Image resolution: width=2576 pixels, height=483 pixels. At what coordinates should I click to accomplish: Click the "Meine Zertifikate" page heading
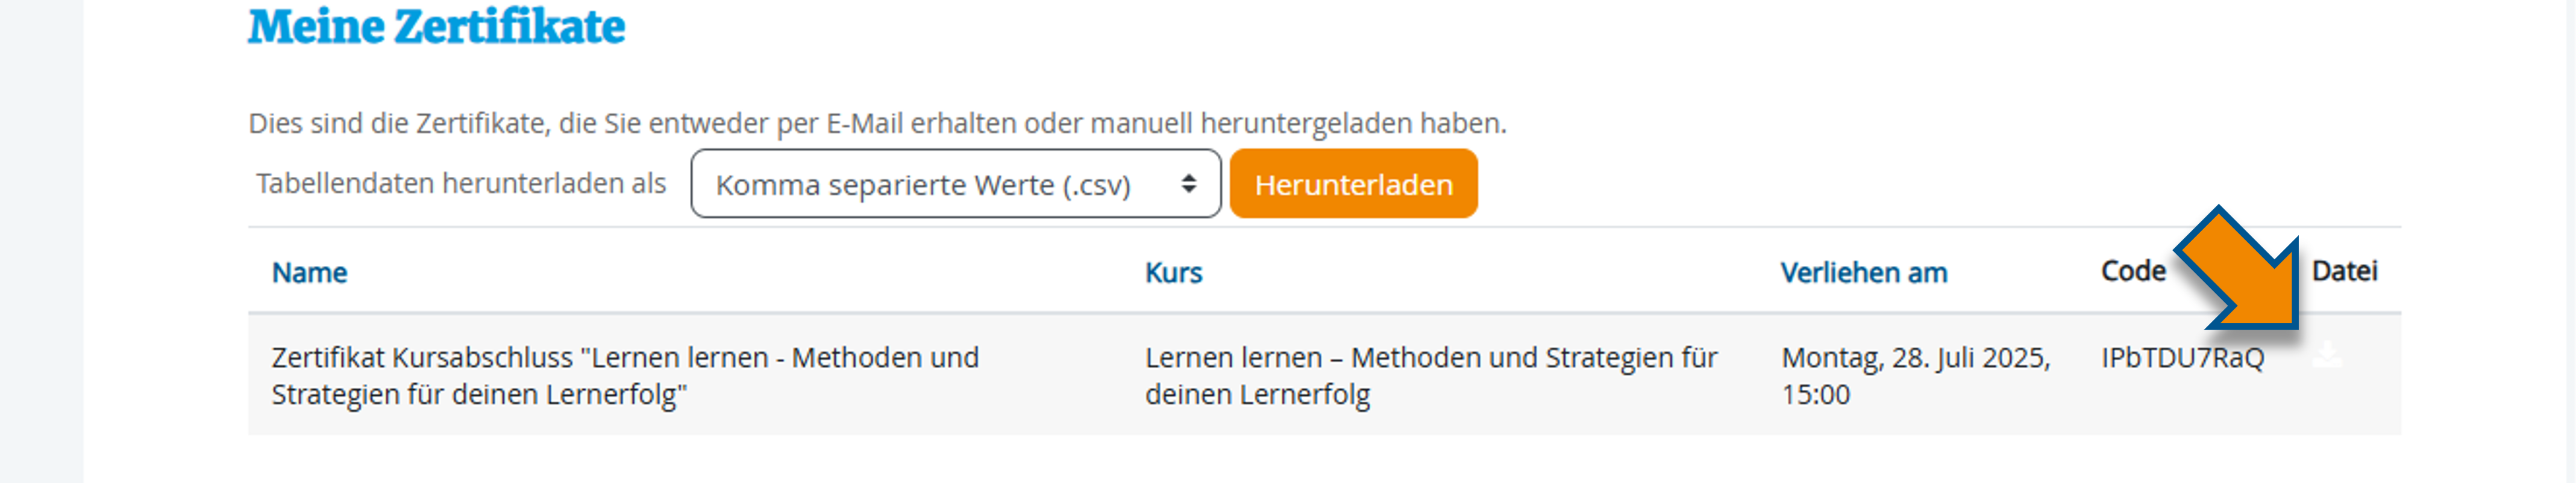click(437, 27)
